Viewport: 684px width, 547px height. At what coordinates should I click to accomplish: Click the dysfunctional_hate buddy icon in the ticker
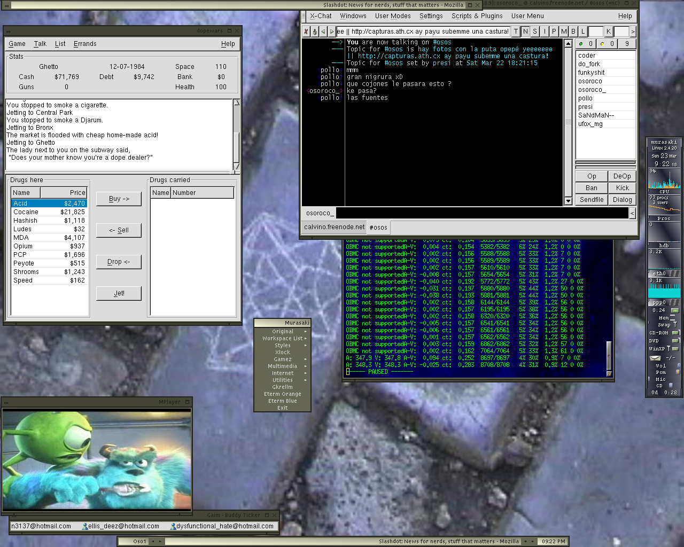(173, 526)
